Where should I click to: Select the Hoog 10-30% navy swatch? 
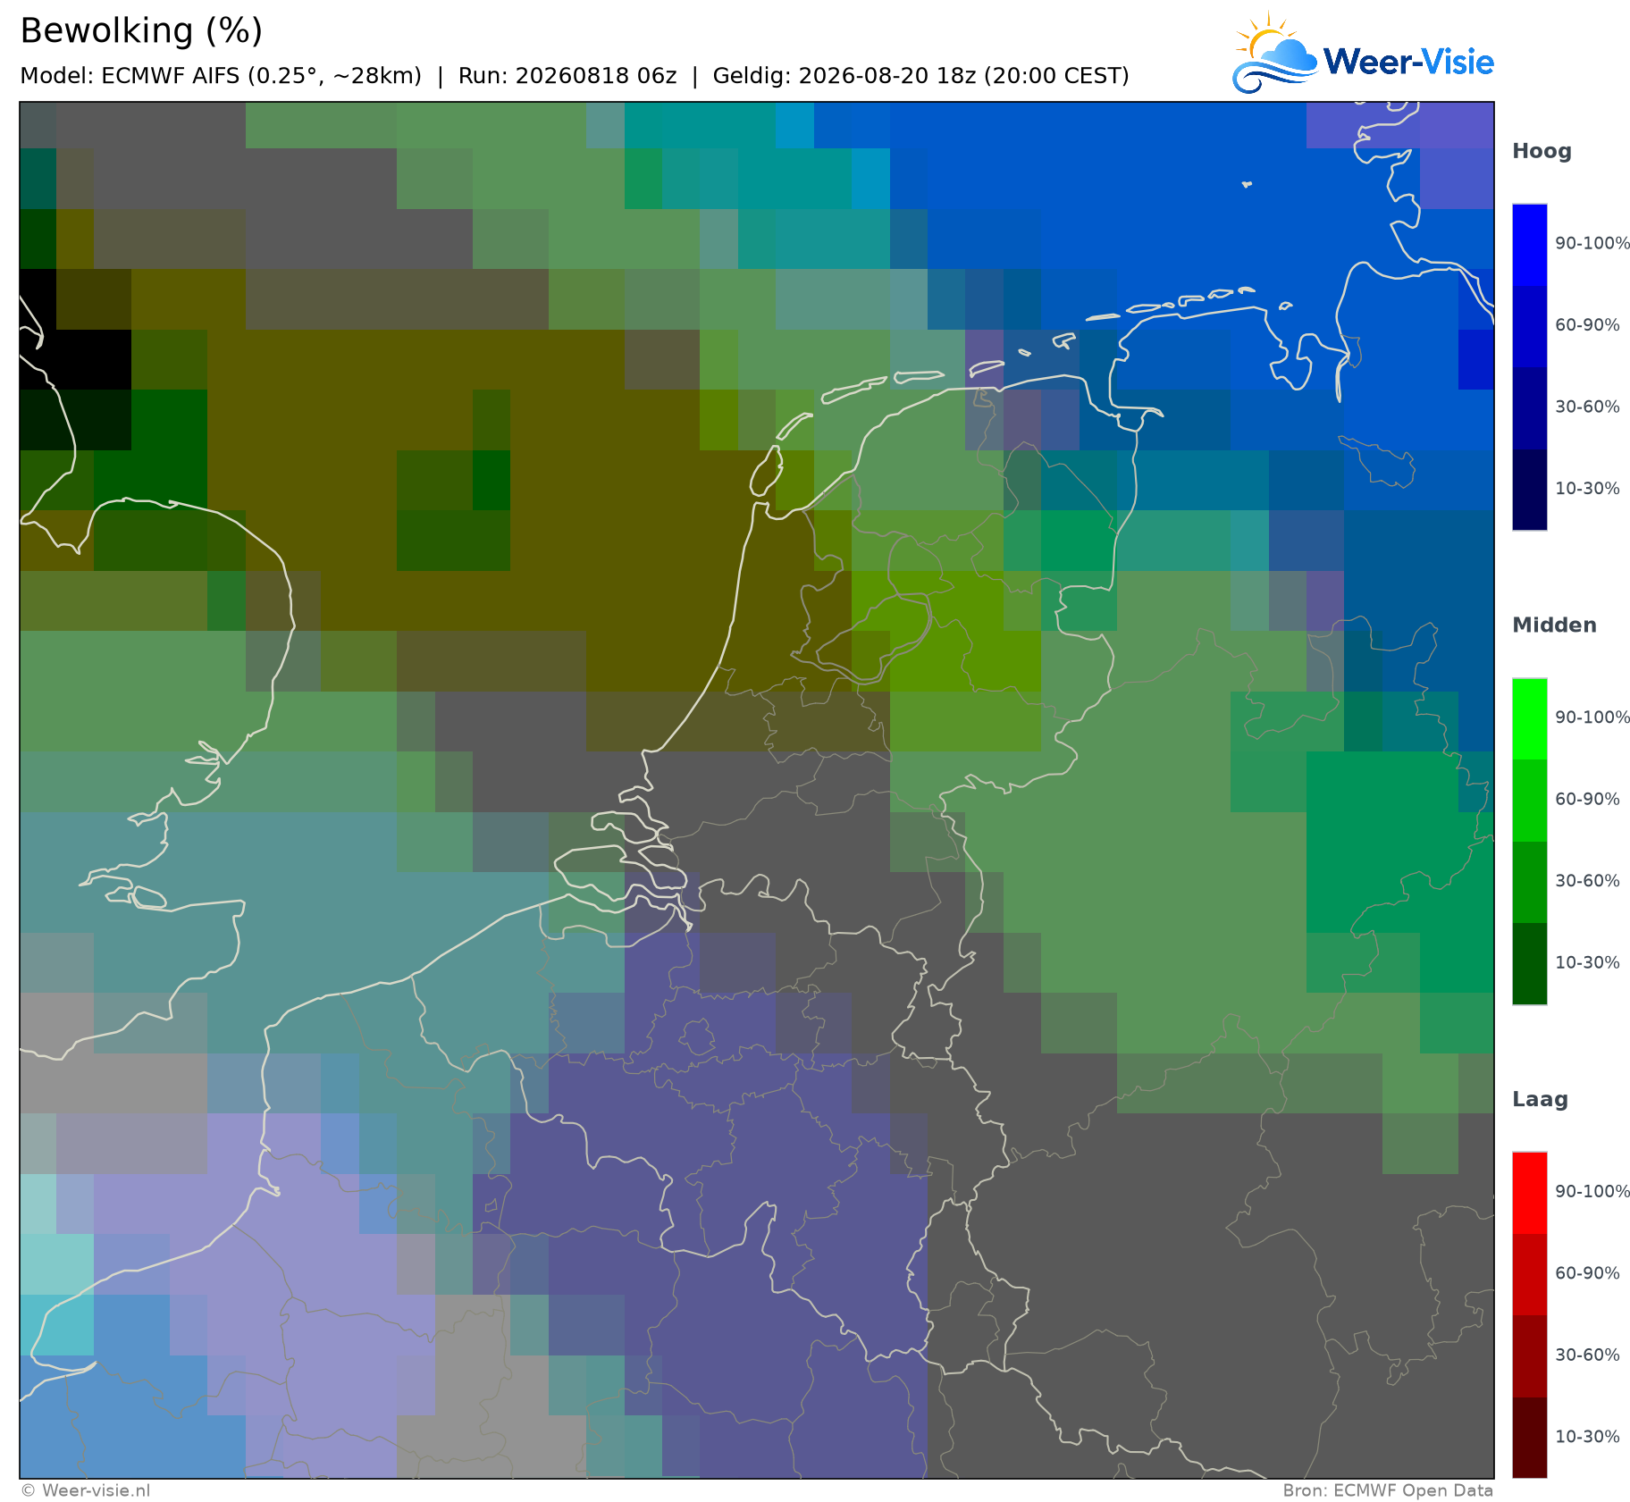click(x=1529, y=490)
